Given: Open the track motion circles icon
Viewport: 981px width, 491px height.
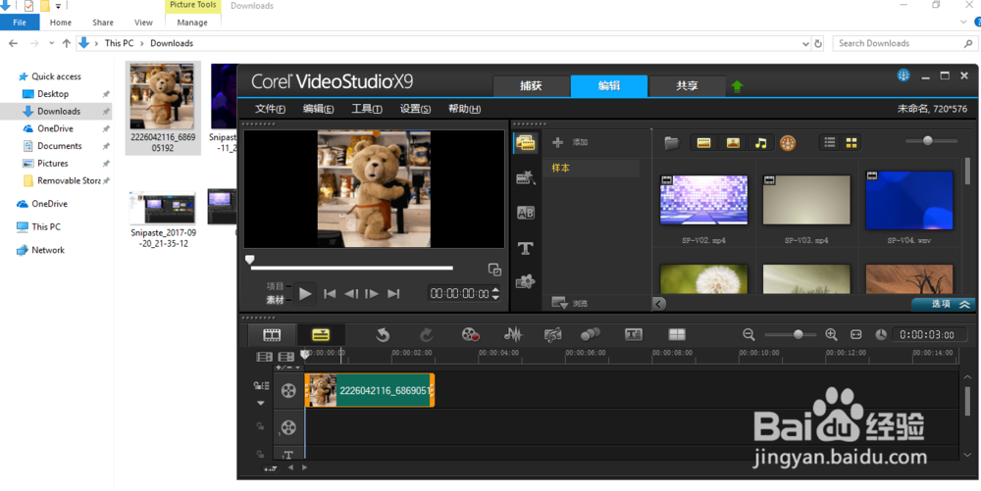Looking at the screenshot, I should tap(590, 335).
